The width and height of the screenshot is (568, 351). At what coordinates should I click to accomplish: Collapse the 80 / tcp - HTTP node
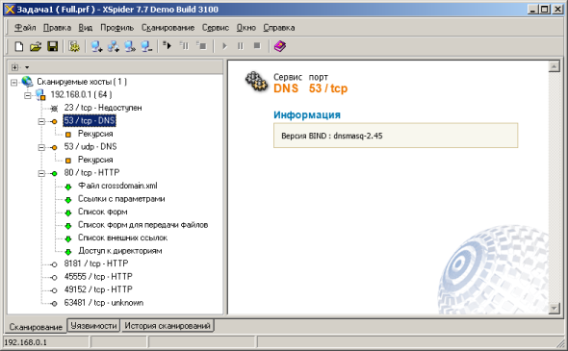pos(41,174)
